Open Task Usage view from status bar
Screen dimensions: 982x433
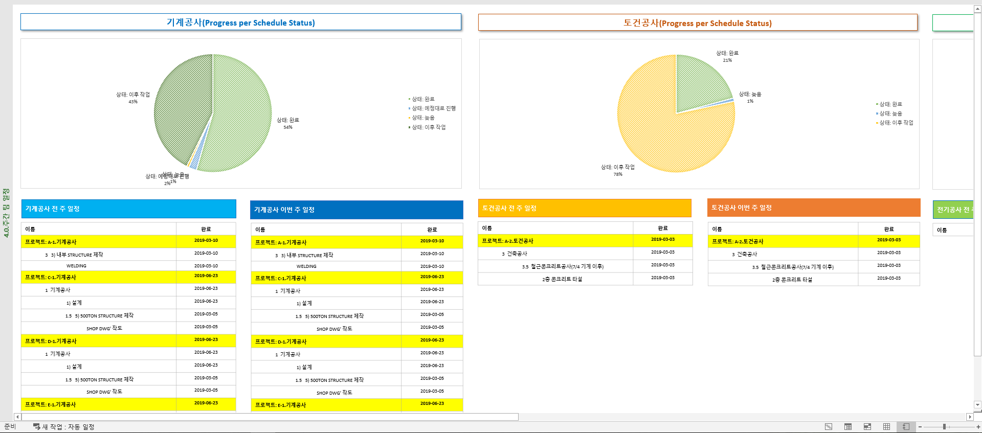pyautogui.click(x=848, y=426)
